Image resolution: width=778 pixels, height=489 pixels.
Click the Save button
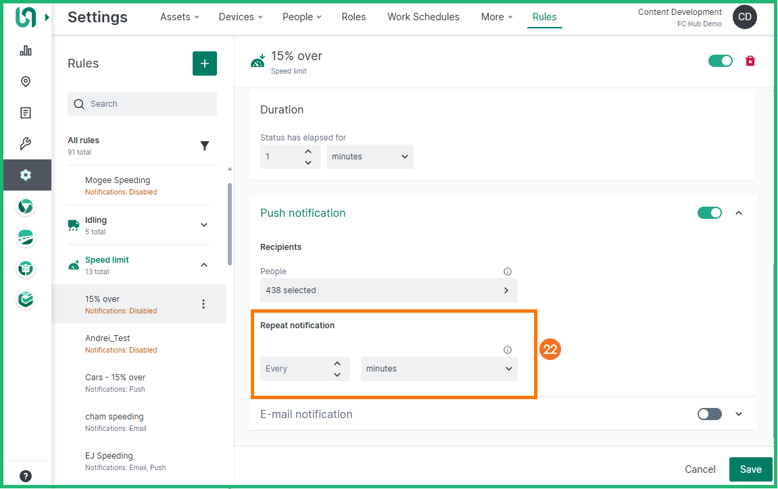coord(750,469)
